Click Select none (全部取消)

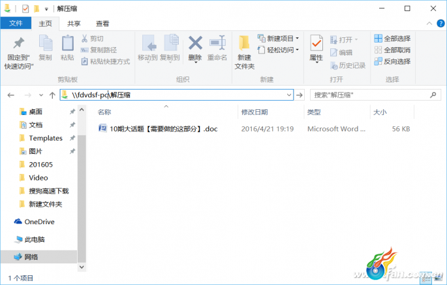(x=392, y=50)
